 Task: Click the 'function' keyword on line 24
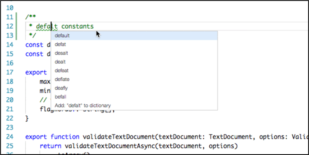click(x=65, y=137)
